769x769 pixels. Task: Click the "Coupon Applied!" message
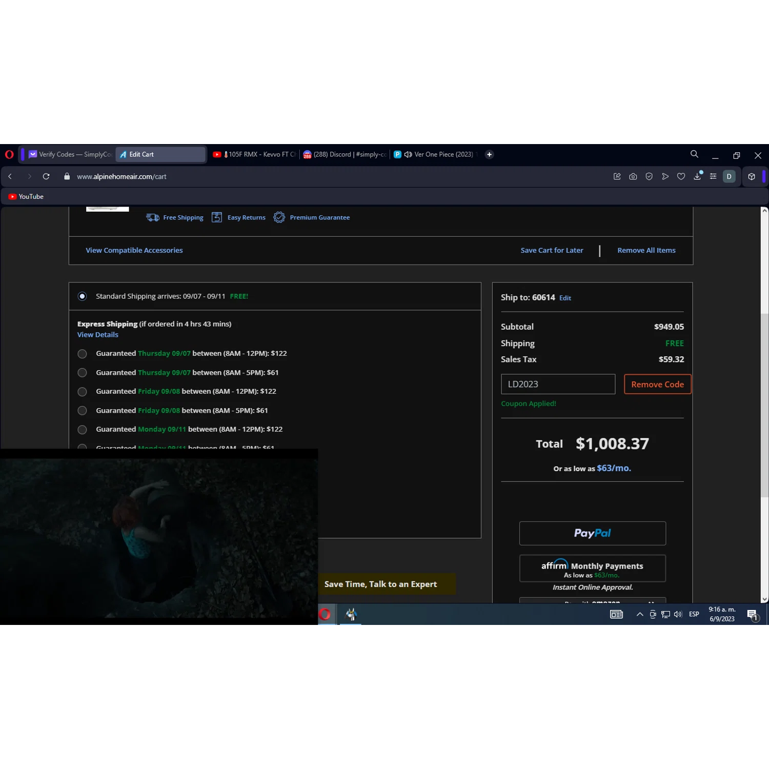[529, 403]
